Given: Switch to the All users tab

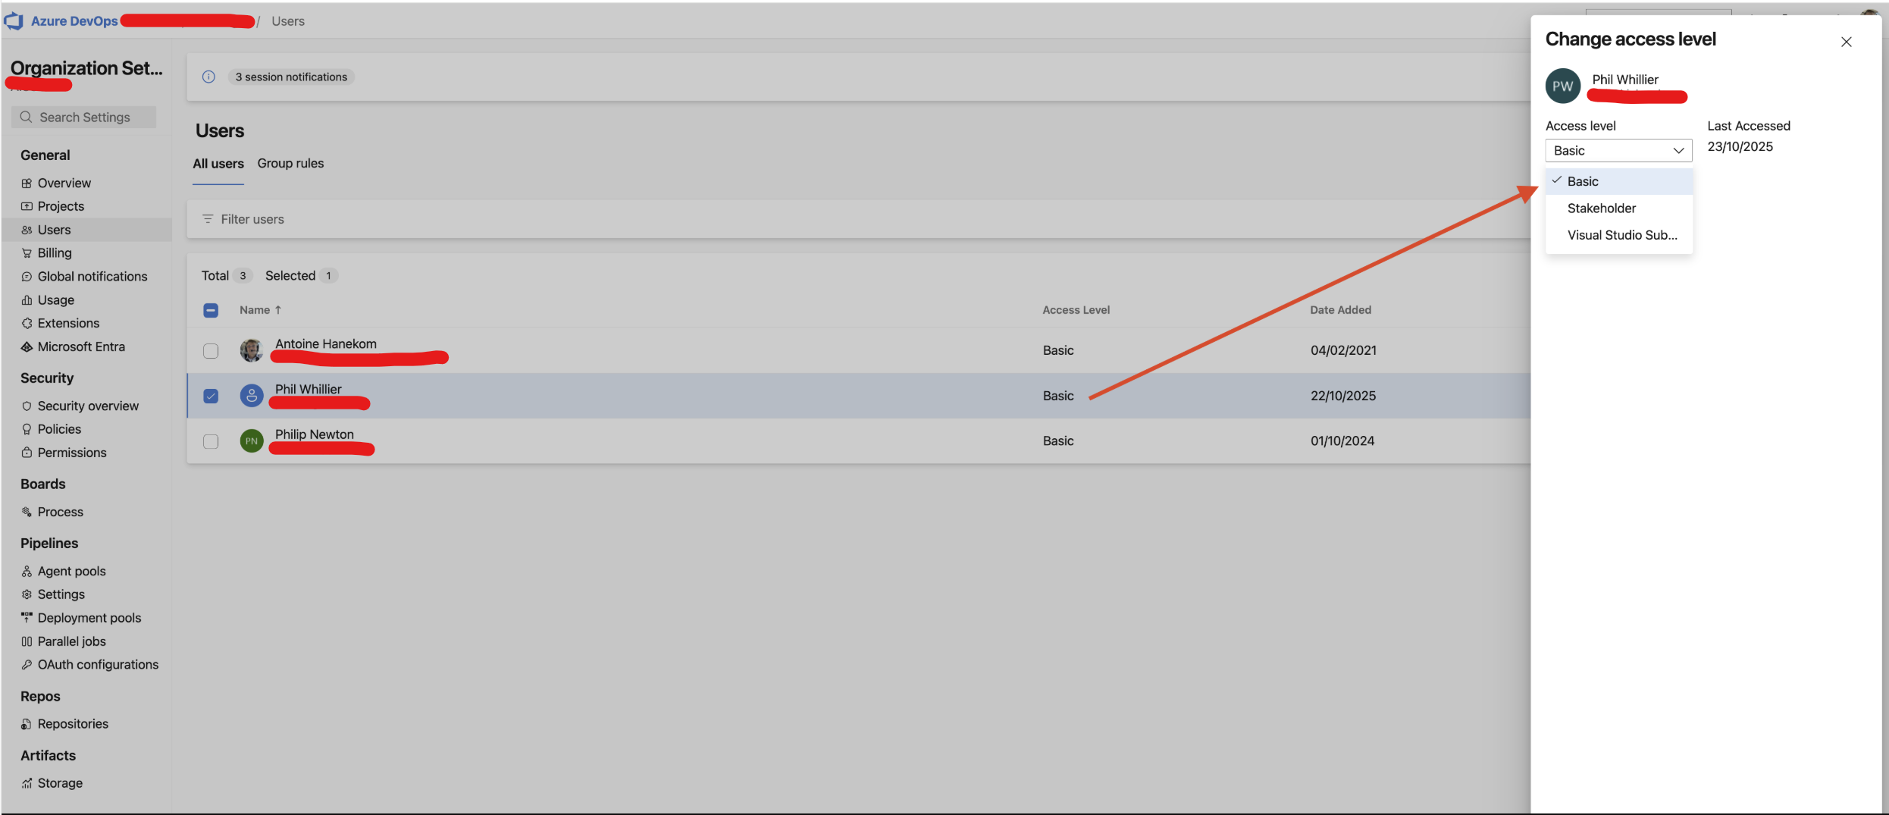Looking at the screenshot, I should point(218,164).
